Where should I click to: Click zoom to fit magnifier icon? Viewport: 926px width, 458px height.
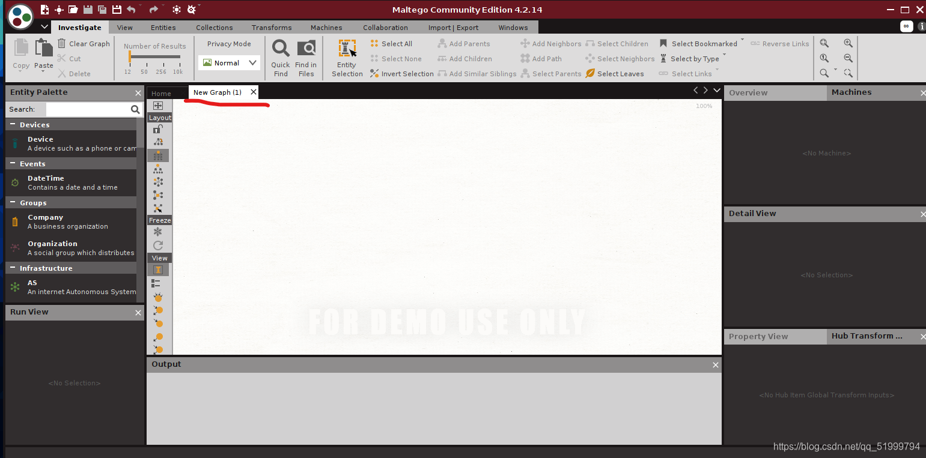click(824, 43)
